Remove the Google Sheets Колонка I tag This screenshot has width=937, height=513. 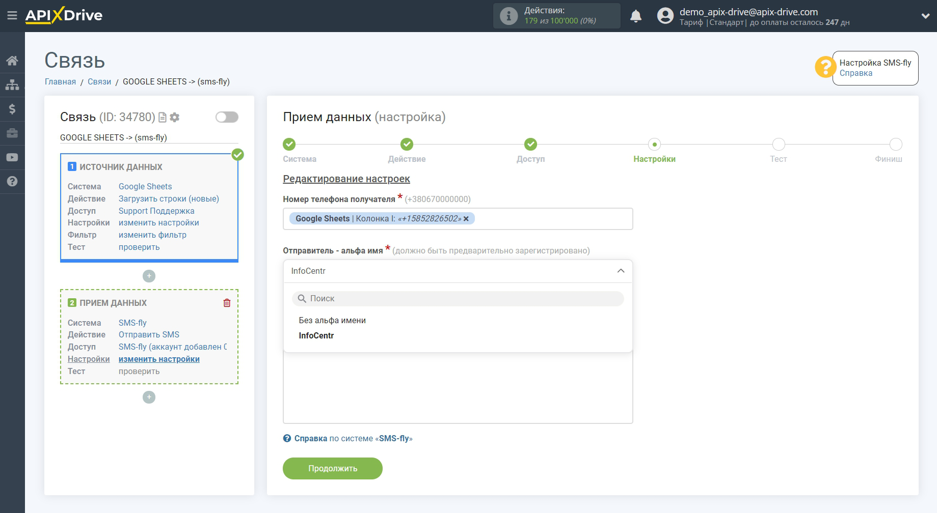[x=466, y=219]
